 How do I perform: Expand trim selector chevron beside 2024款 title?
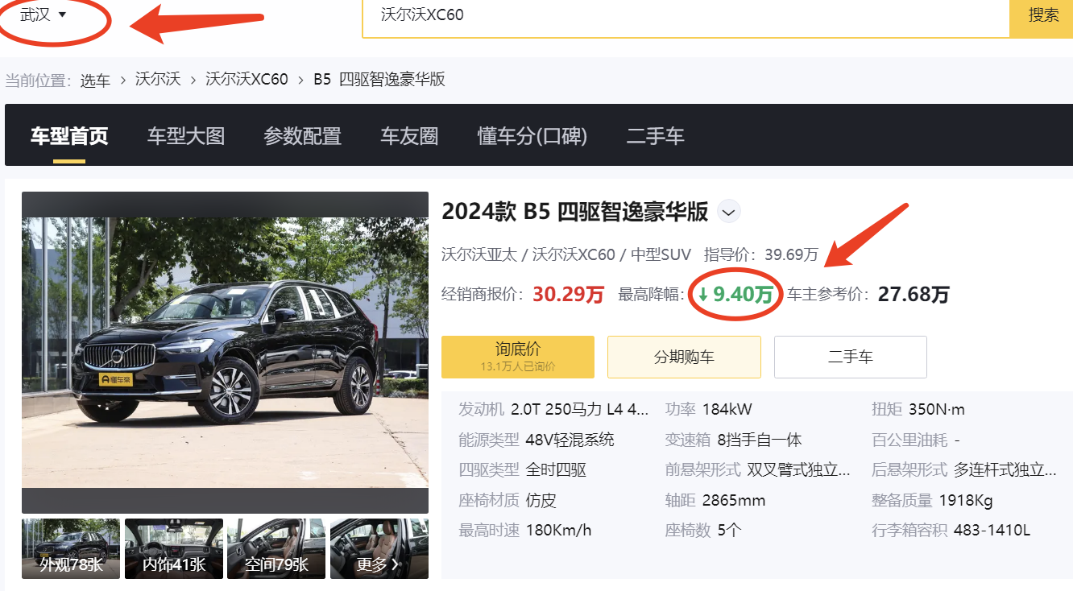pos(728,213)
